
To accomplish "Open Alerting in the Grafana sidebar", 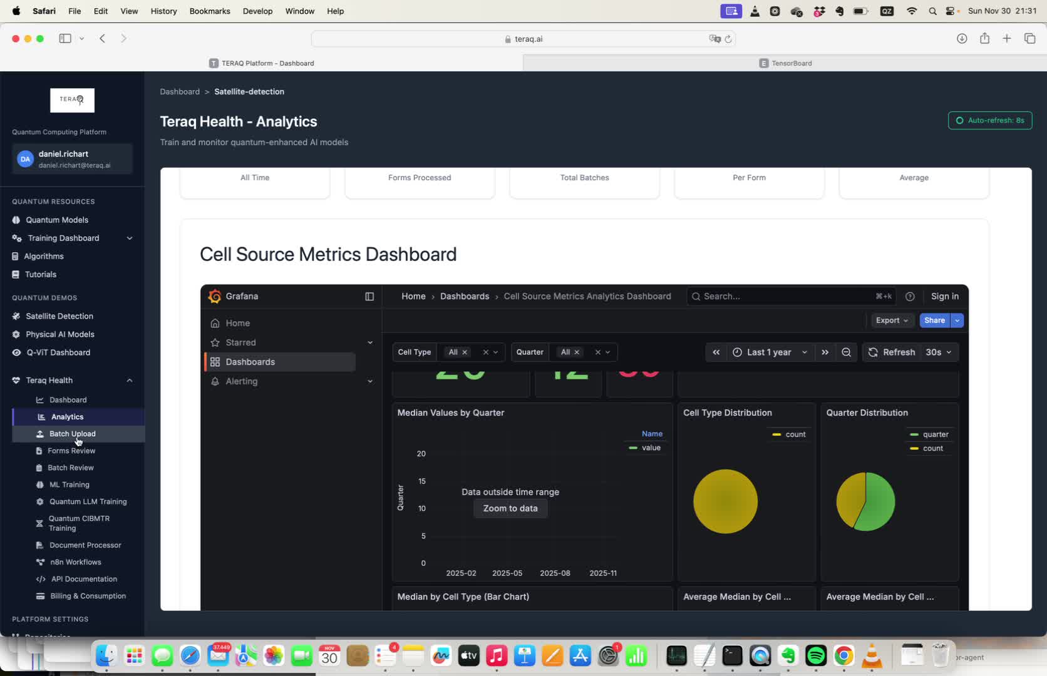I will (241, 381).
